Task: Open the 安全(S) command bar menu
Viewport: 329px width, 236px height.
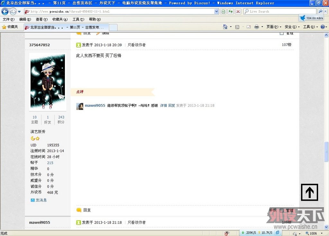Action: (x=292, y=27)
